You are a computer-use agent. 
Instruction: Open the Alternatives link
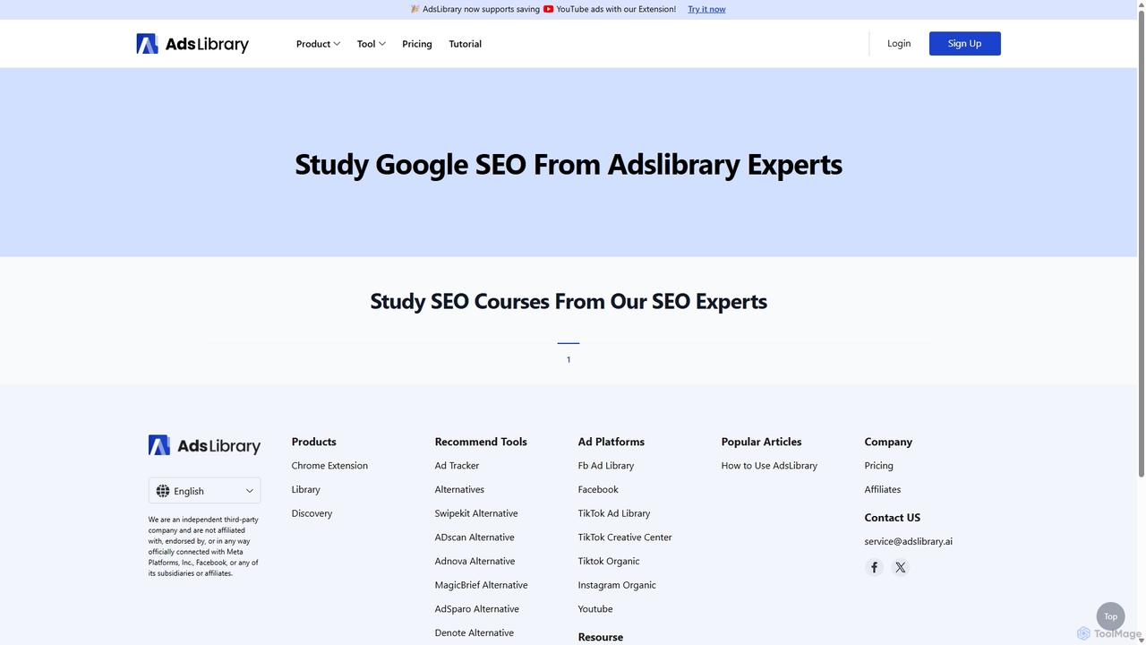coord(459,490)
